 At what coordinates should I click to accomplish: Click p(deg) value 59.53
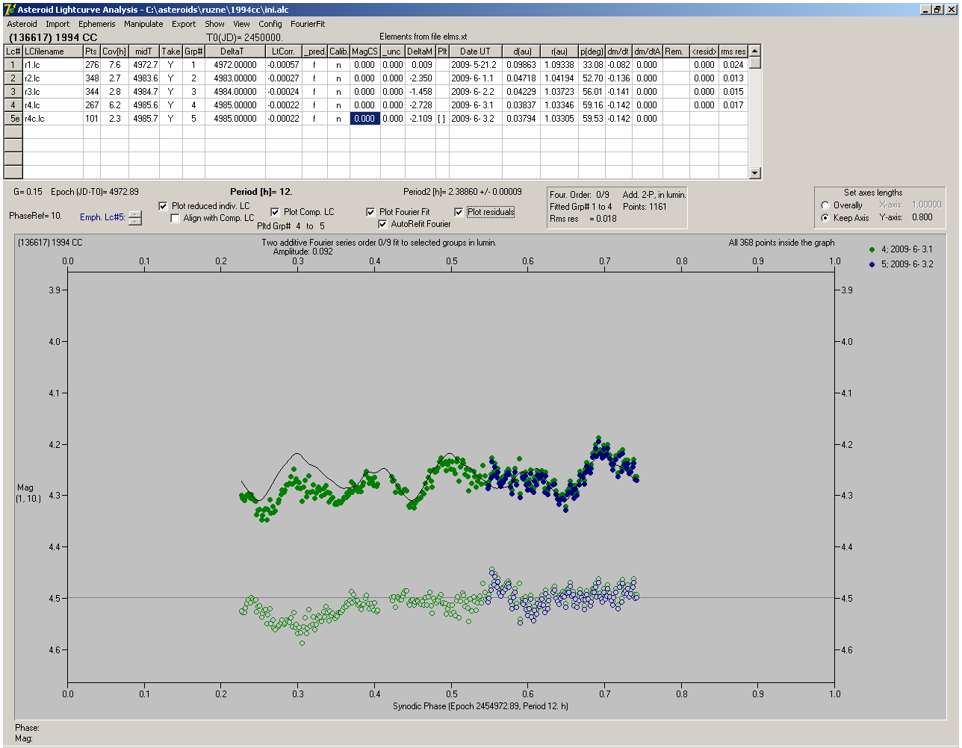pyautogui.click(x=592, y=119)
